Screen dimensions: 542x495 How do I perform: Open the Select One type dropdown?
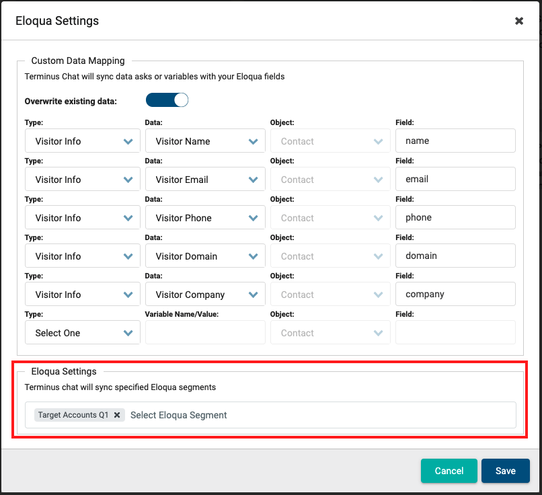tap(83, 332)
